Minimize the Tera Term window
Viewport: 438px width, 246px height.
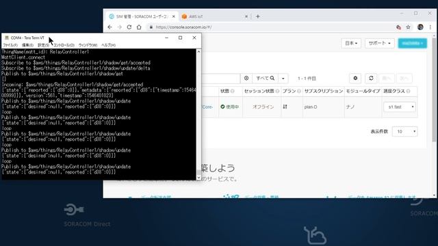pos(166,38)
